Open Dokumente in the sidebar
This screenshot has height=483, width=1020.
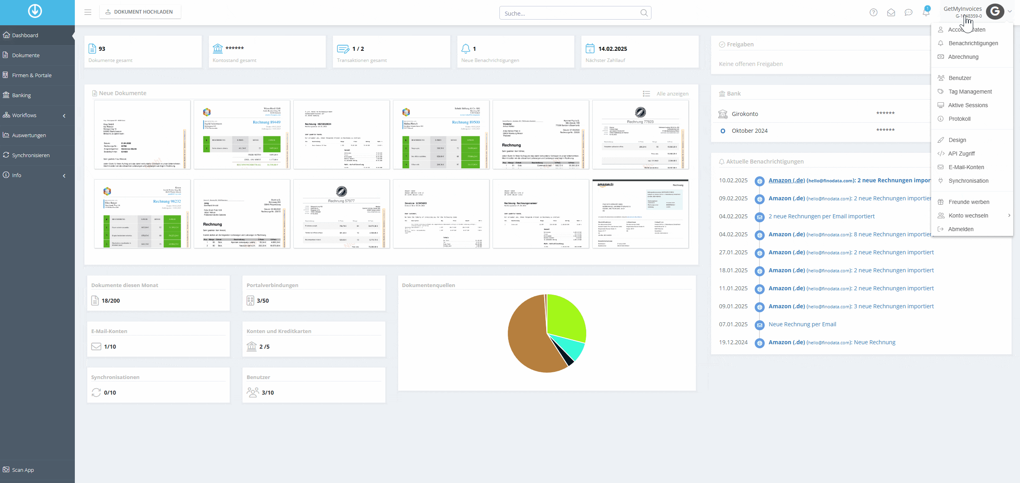coord(37,55)
